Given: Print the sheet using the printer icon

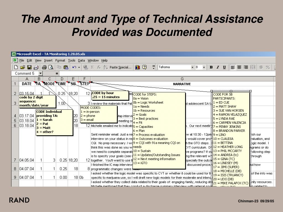Looking at the screenshot, I should click(x=44, y=67).
